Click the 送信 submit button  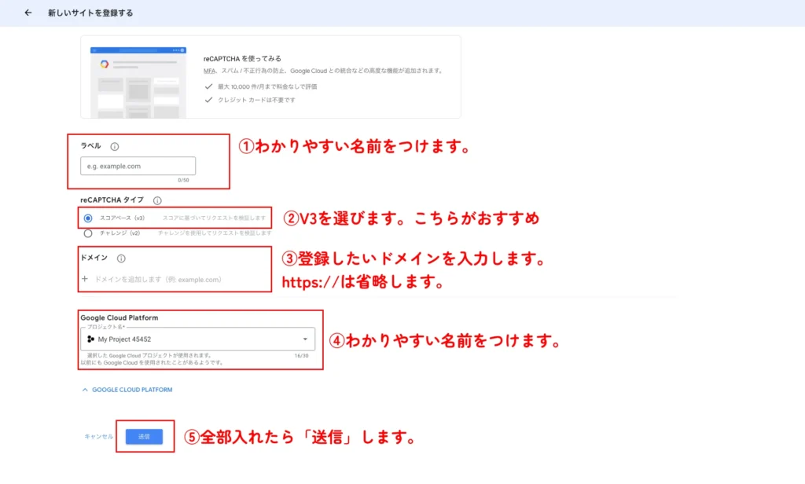pyautogui.click(x=144, y=436)
